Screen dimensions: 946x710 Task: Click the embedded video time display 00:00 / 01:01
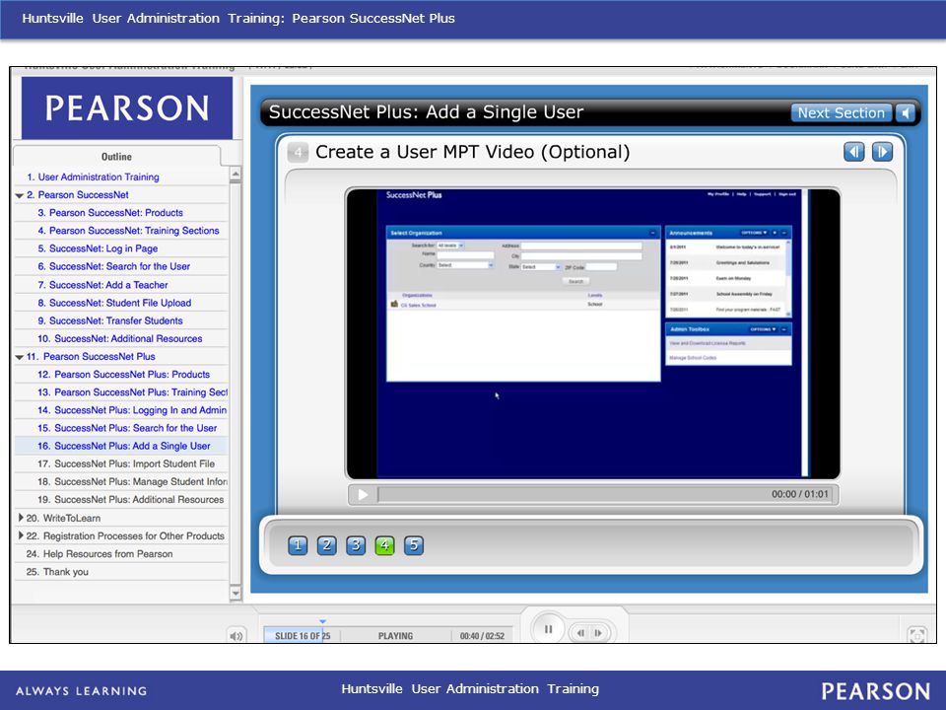800,494
